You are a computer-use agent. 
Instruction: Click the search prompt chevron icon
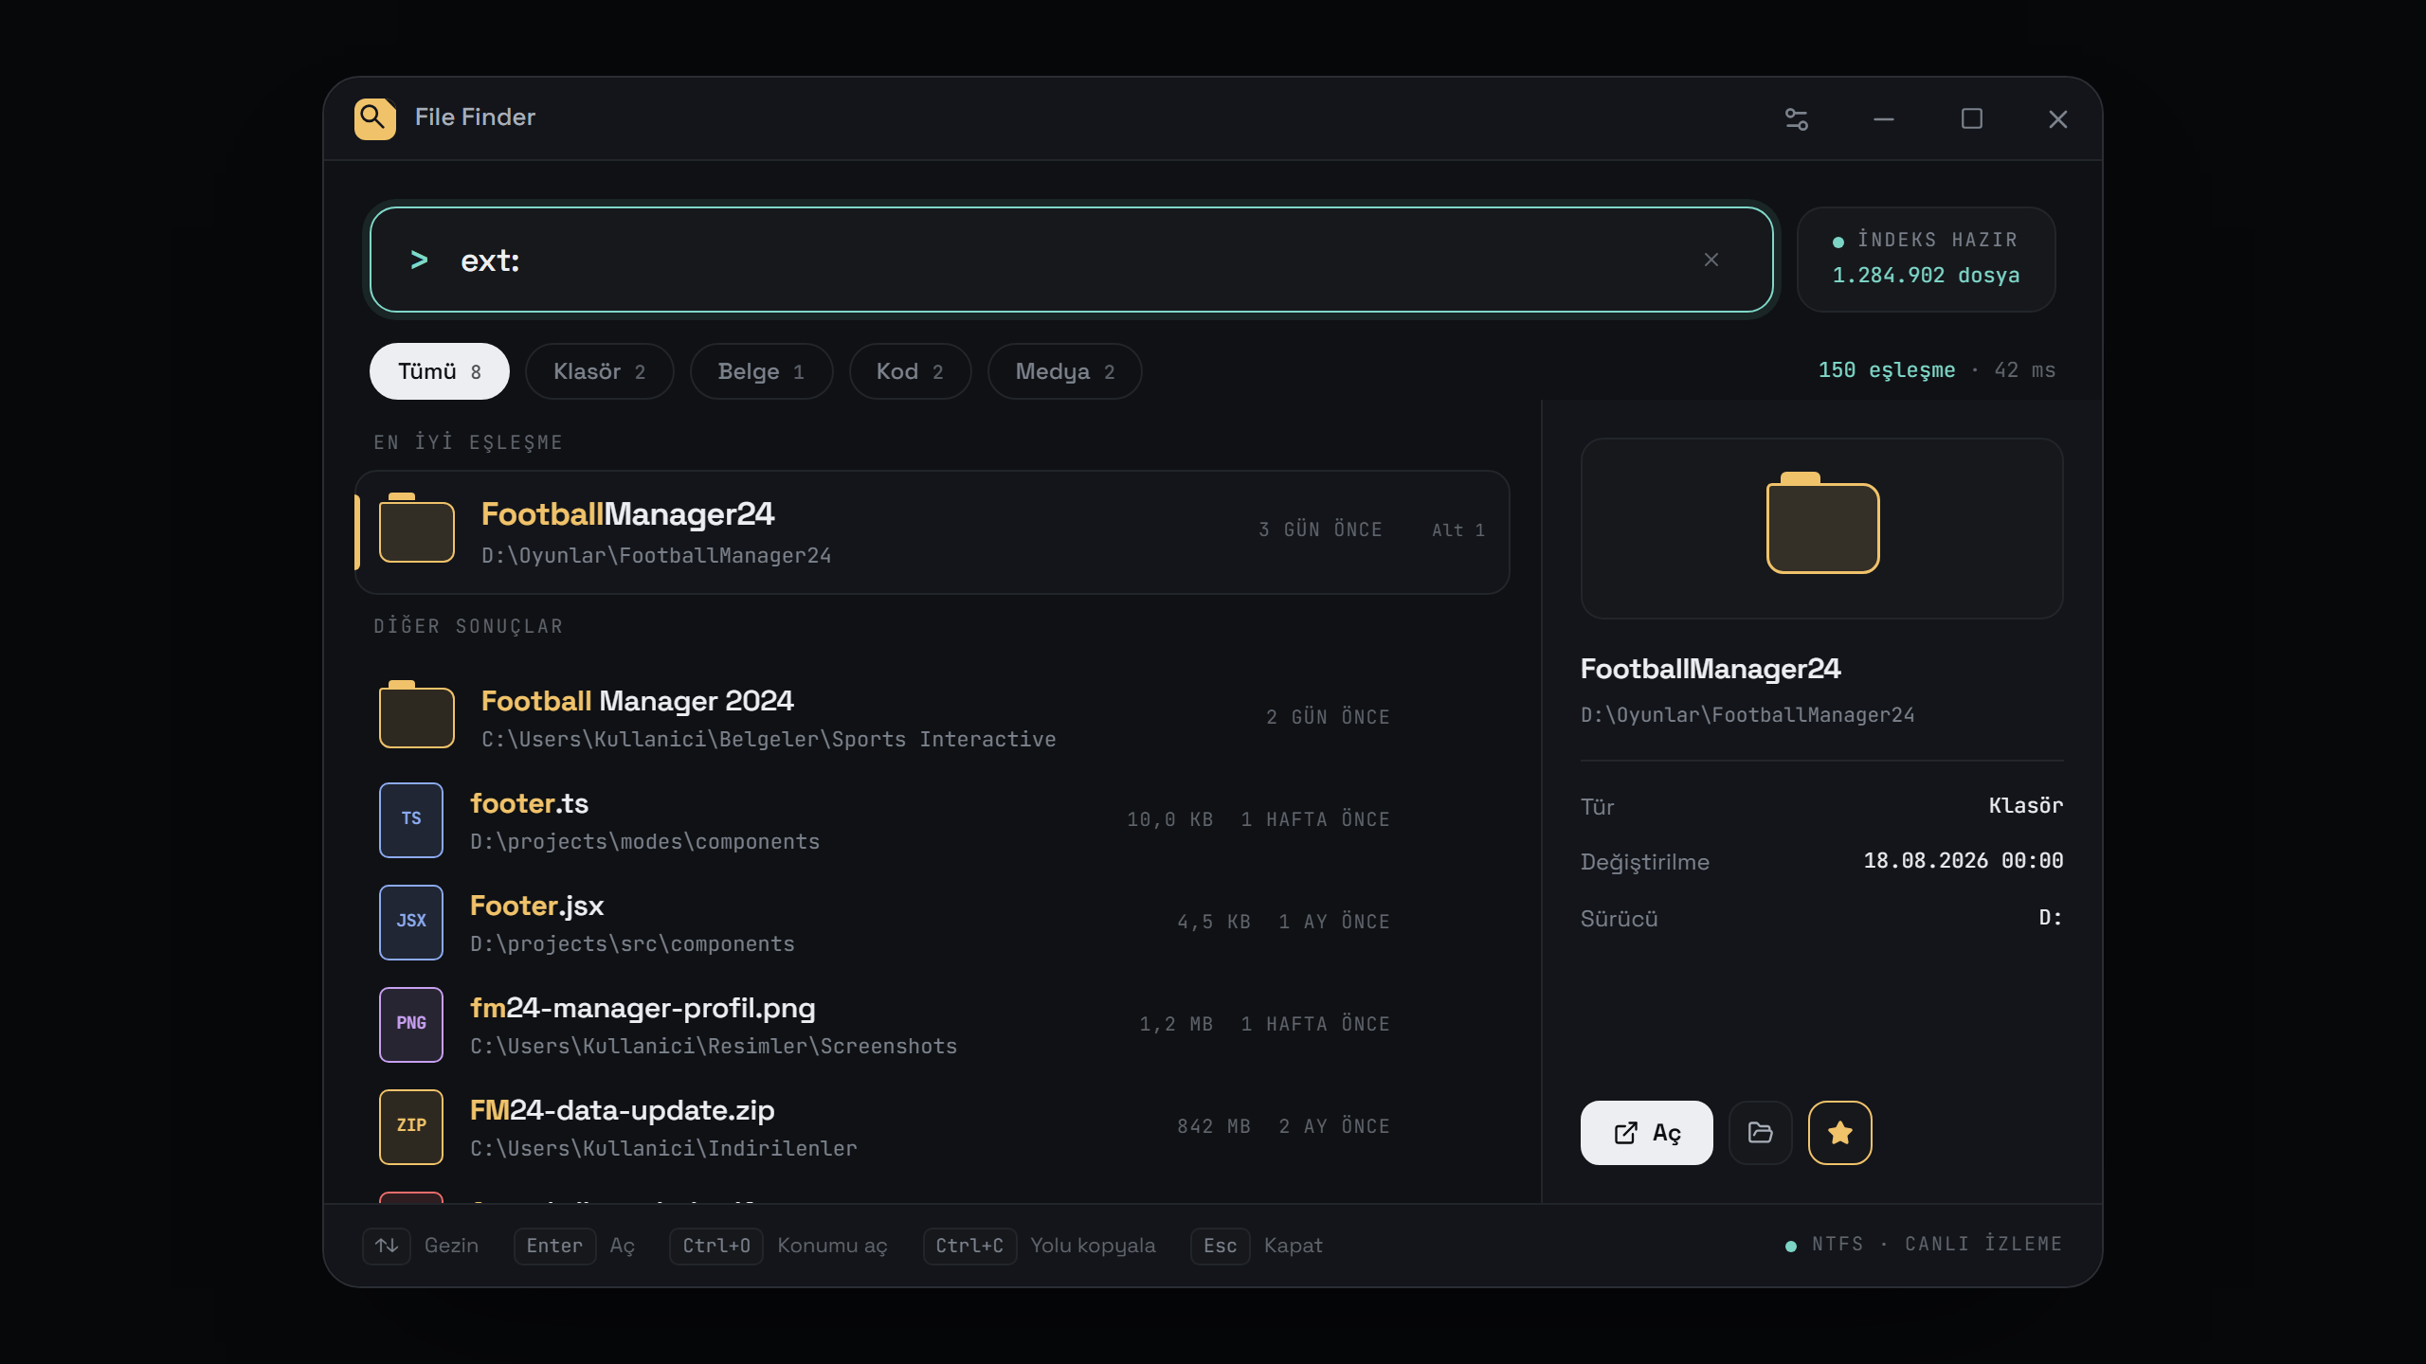pyautogui.click(x=419, y=260)
